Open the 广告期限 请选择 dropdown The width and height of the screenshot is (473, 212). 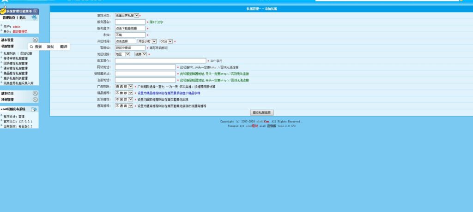[x=124, y=86]
